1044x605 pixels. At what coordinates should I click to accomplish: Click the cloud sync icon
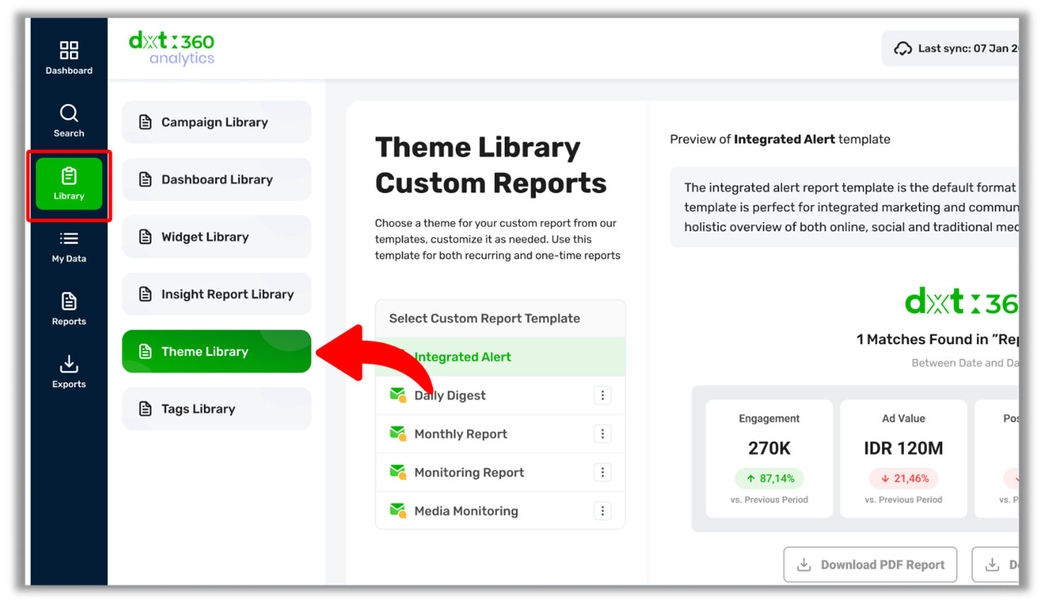[x=902, y=49]
